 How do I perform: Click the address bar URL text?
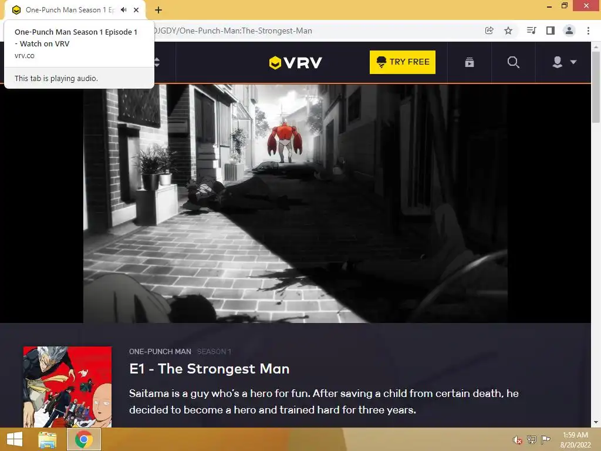(233, 31)
